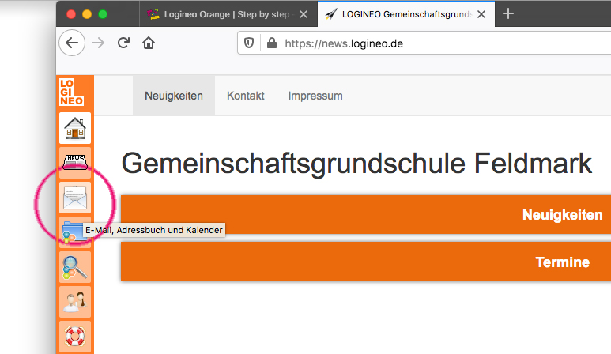Image resolution: width=611 pixels, height=354 pixels.
Task: Open the E-Mail envelope icon in sidebar
Action: click(76, 197)
